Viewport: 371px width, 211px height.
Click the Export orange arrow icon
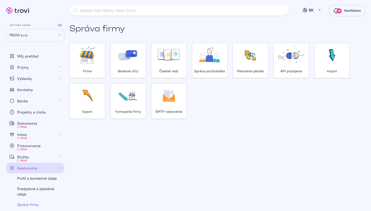pos(87,95)
